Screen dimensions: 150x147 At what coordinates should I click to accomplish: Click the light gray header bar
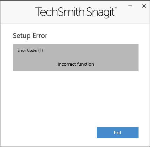75,12
